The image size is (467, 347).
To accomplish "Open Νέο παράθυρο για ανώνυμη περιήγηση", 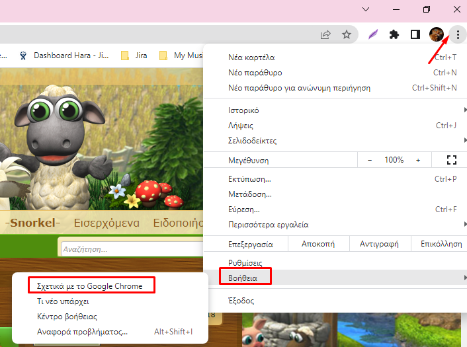I will [x=335, y=88].
